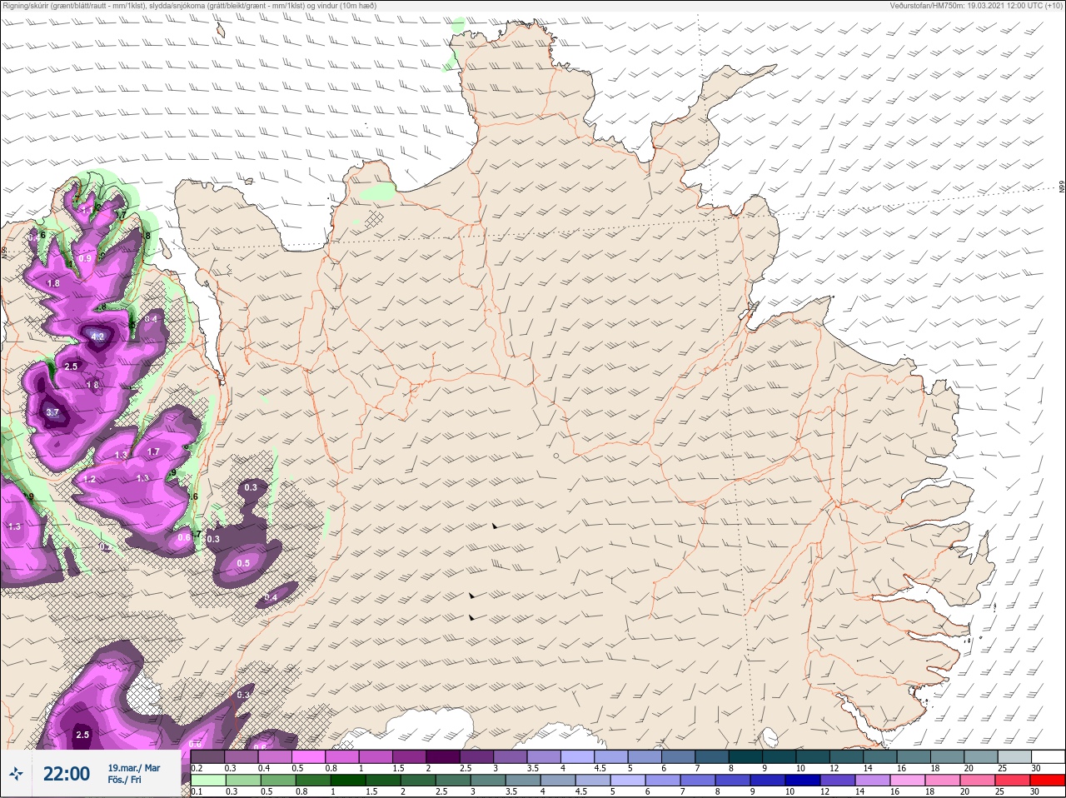Click the '25' label in the upper legend row
The image size is (1066, 798).
click(1001, 768)
